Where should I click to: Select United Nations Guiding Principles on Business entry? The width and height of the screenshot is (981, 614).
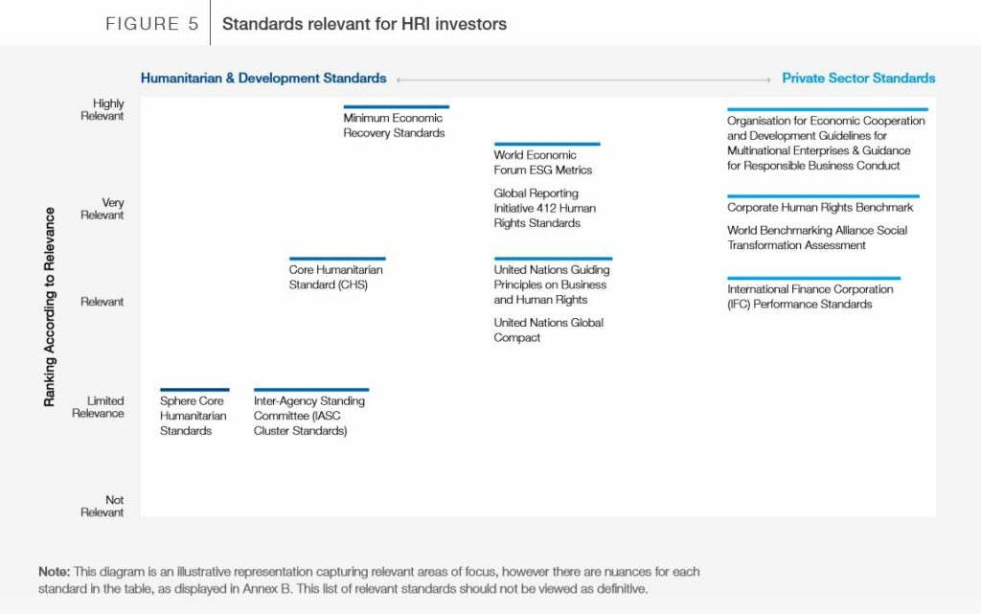(x=551, y=284)
